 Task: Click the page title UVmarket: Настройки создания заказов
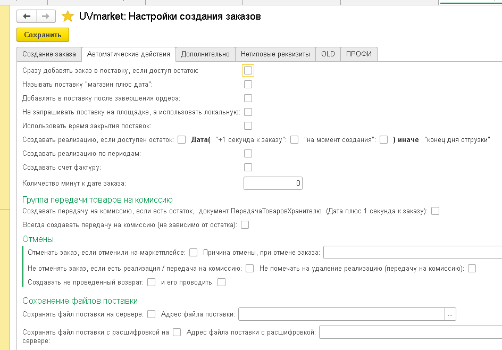point(170,16)
